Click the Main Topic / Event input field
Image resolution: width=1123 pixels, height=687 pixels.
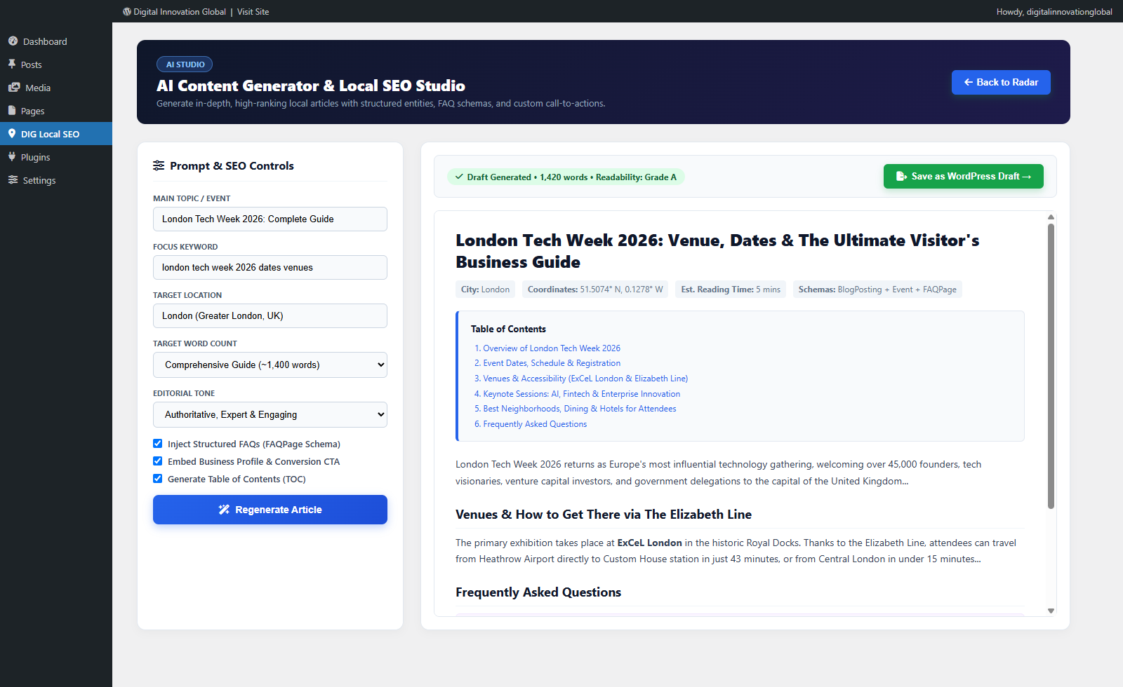[270, 219]
